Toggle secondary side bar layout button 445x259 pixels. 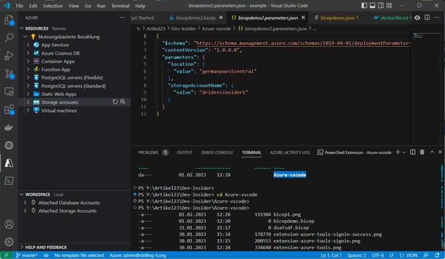[381, 6]
